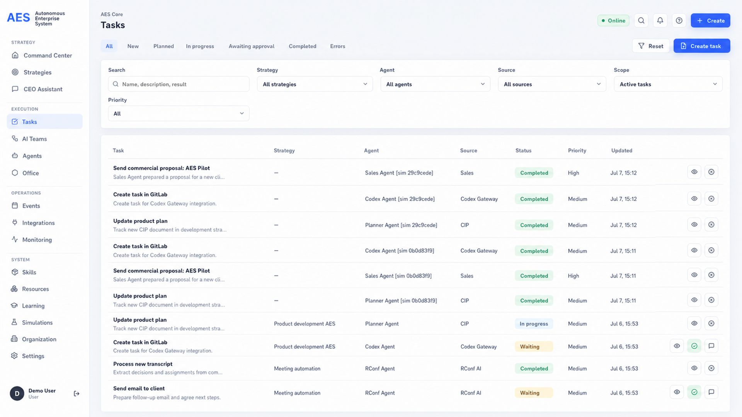View Planner Agent [sim 29c9cede] task details
The height and width of the screenshot is (417, 742).
tap(694, 225)
